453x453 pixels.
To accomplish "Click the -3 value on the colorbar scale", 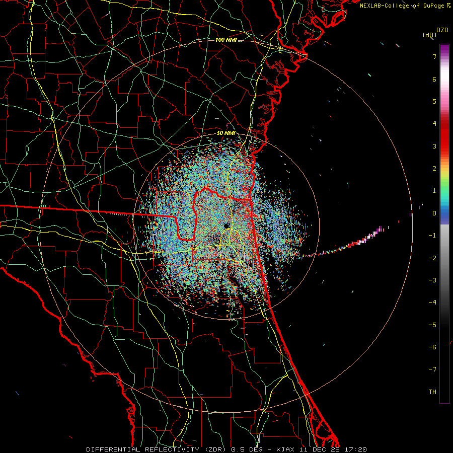I will [432, 280].
